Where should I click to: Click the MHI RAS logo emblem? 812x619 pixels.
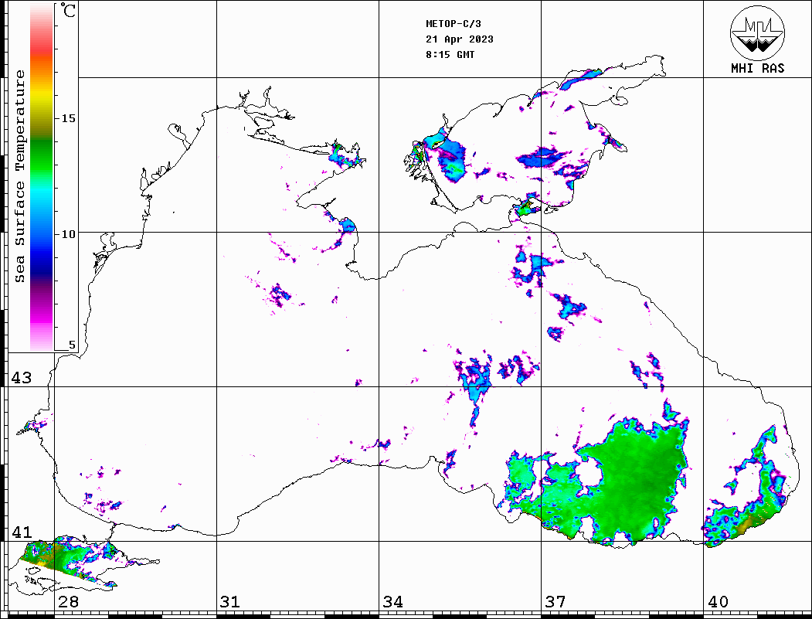[x=757, y=32]
